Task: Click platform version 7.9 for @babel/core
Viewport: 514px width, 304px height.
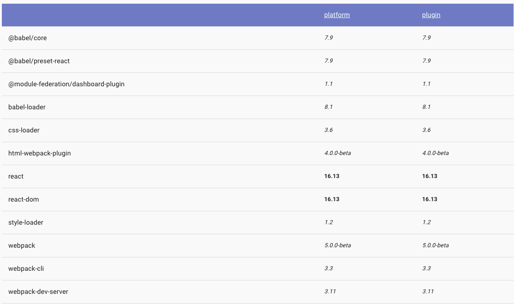Action: (328, 38)
